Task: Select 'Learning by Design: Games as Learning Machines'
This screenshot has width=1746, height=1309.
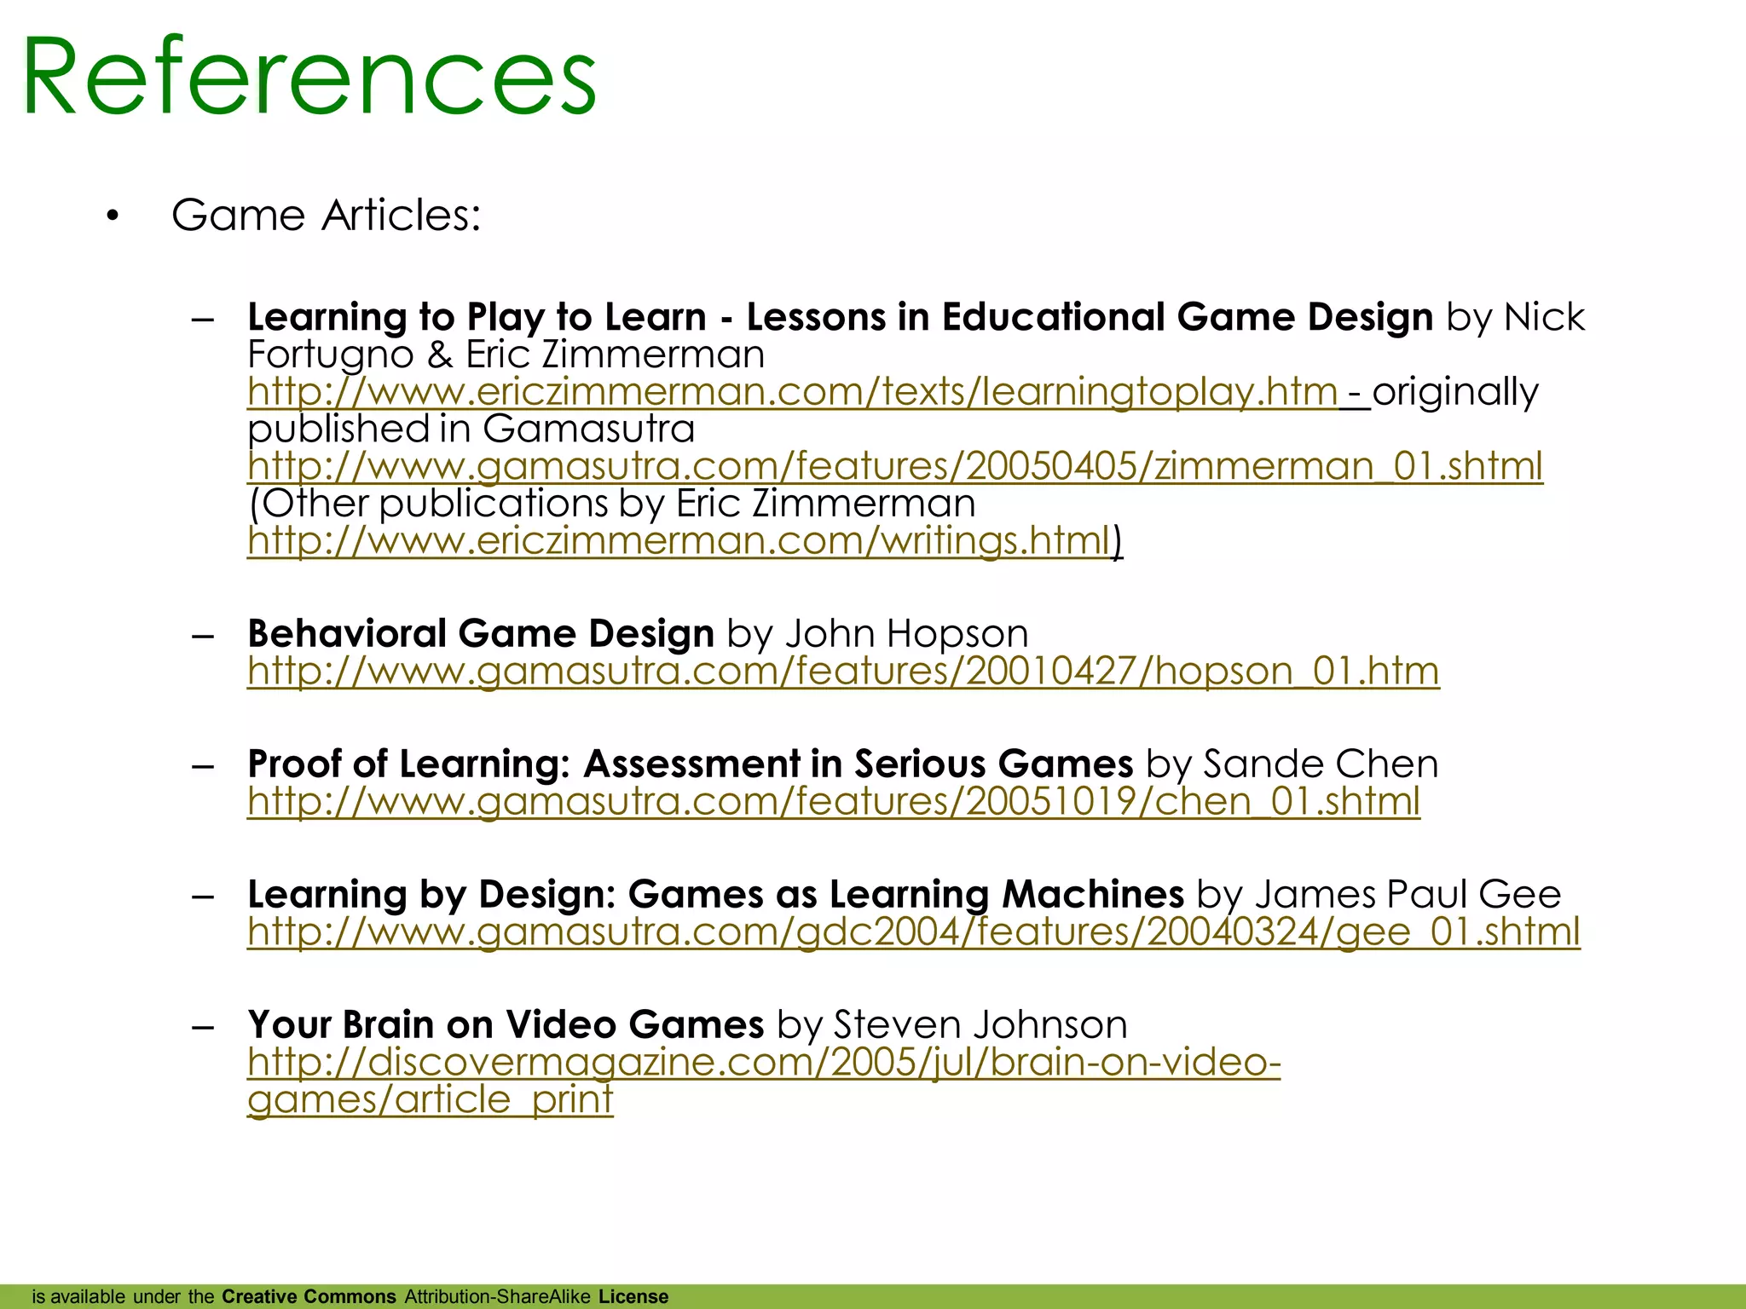Action: point(715,894)
